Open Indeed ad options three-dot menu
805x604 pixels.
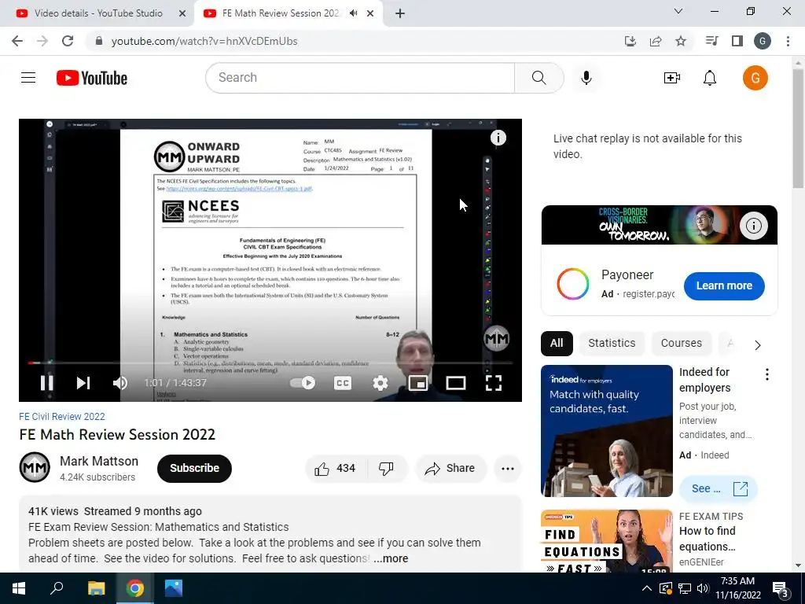[x=767, y=374]
